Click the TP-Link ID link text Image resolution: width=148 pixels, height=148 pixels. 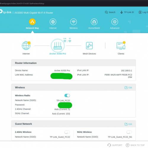[x=129, y=12]
